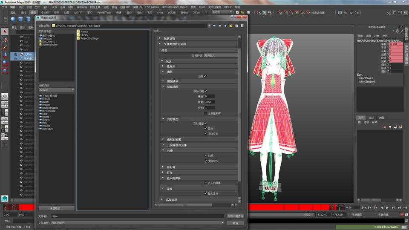
Task: Click the Maya logo icon at bottom-left
Action: point(5,199)
